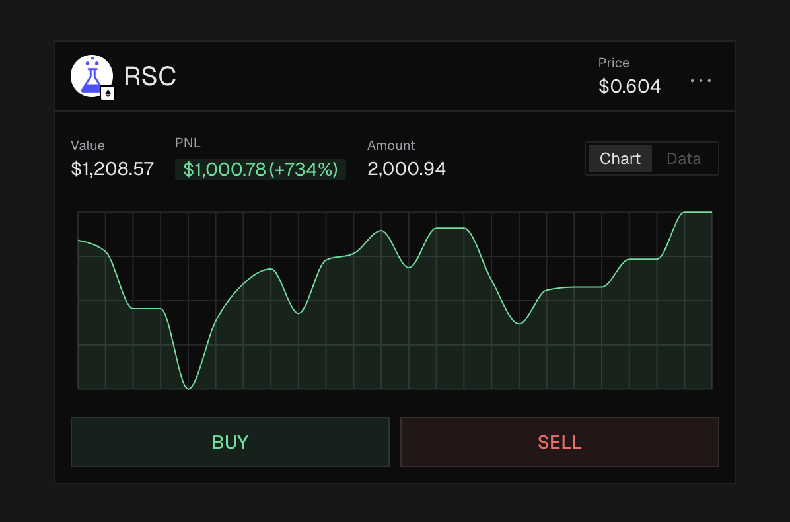Click the Amount label text

coord(391,145)
